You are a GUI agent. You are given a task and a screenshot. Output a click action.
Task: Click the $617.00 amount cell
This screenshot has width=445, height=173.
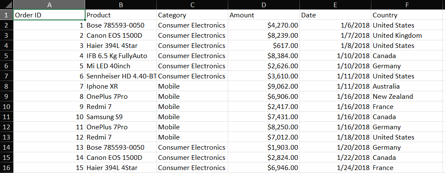point(264,45)
